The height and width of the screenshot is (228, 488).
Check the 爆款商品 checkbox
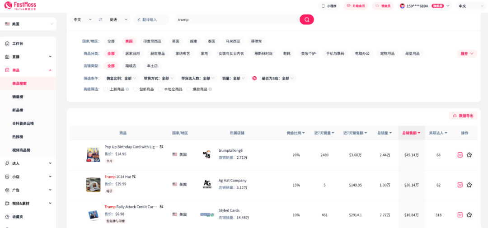point(188,89)
